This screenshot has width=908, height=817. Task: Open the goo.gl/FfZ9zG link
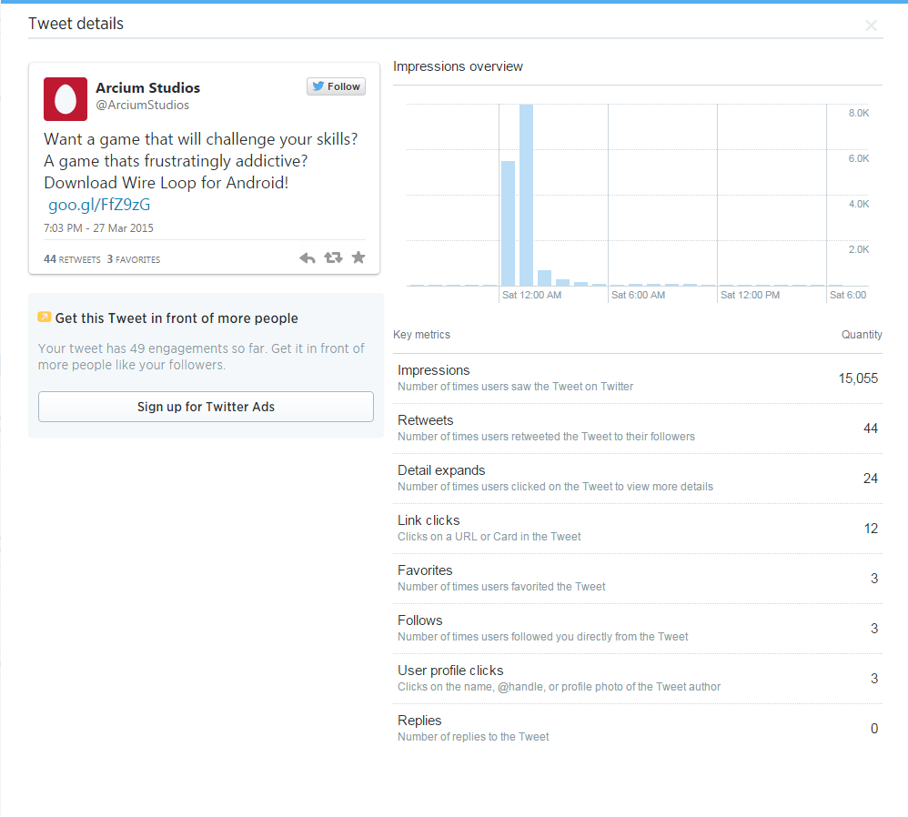(99, 205)
